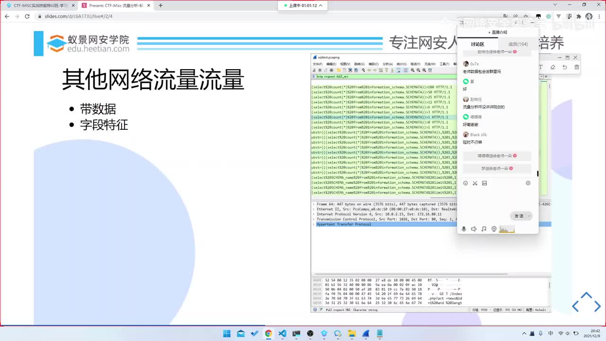Click the 蚁景网安学院 logo
Viewport: 606px width, 341px height.
pos(88,44)
